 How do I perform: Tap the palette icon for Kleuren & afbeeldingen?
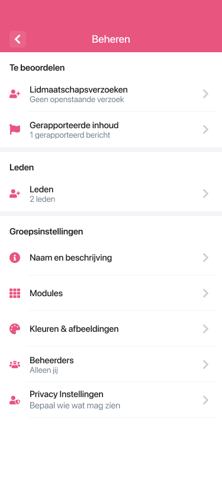coord(15,329)
